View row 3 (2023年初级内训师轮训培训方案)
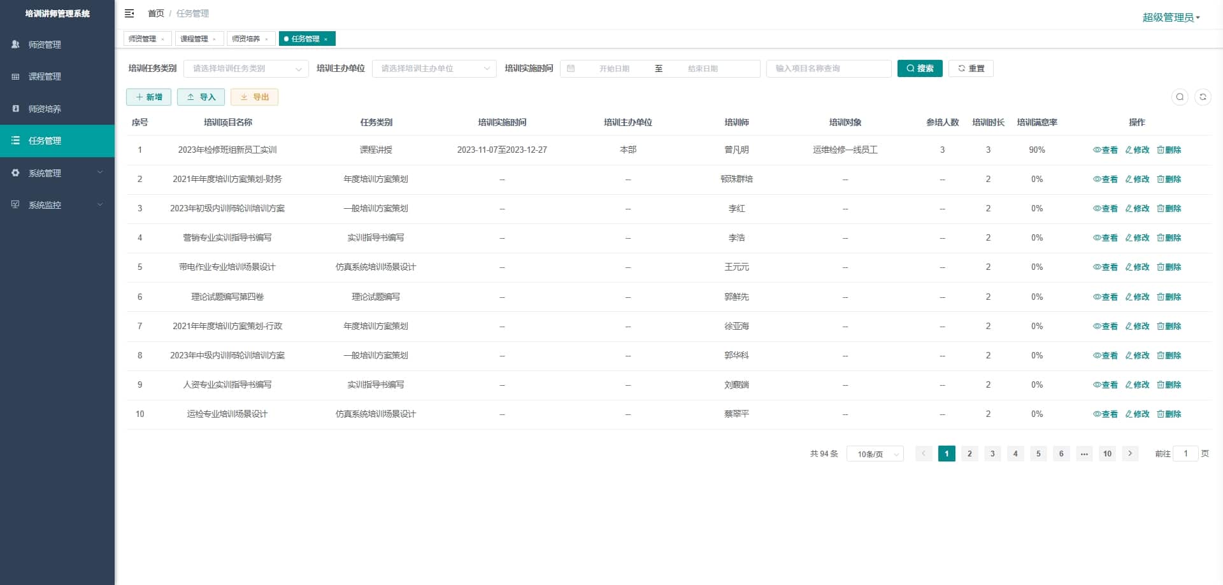The width and height of the screenshot is (1223, 585). [1105, 209]
